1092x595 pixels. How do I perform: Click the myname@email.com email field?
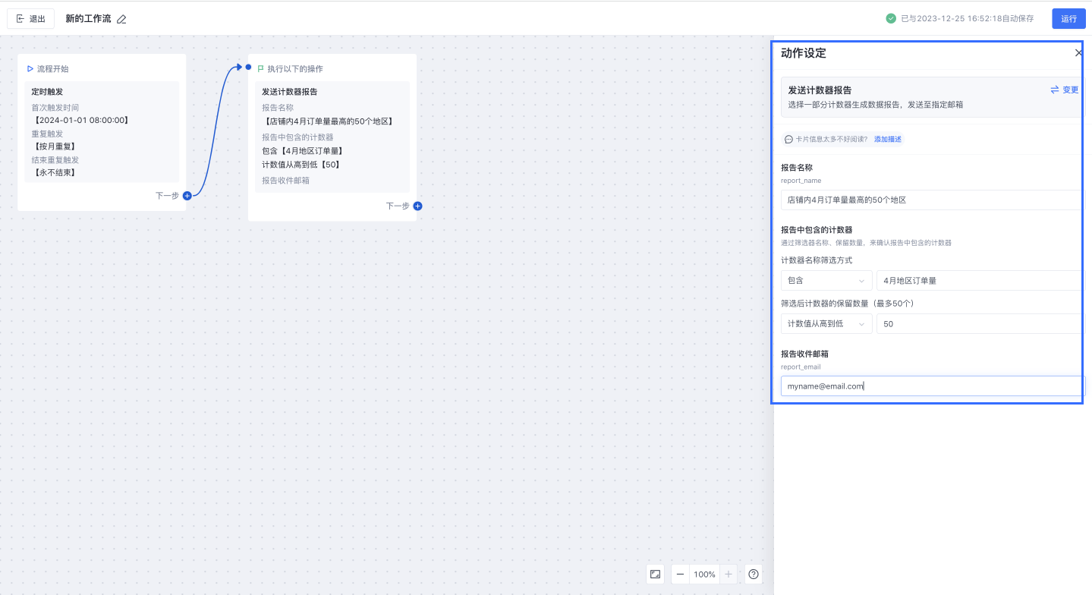[x=933, y=386]
